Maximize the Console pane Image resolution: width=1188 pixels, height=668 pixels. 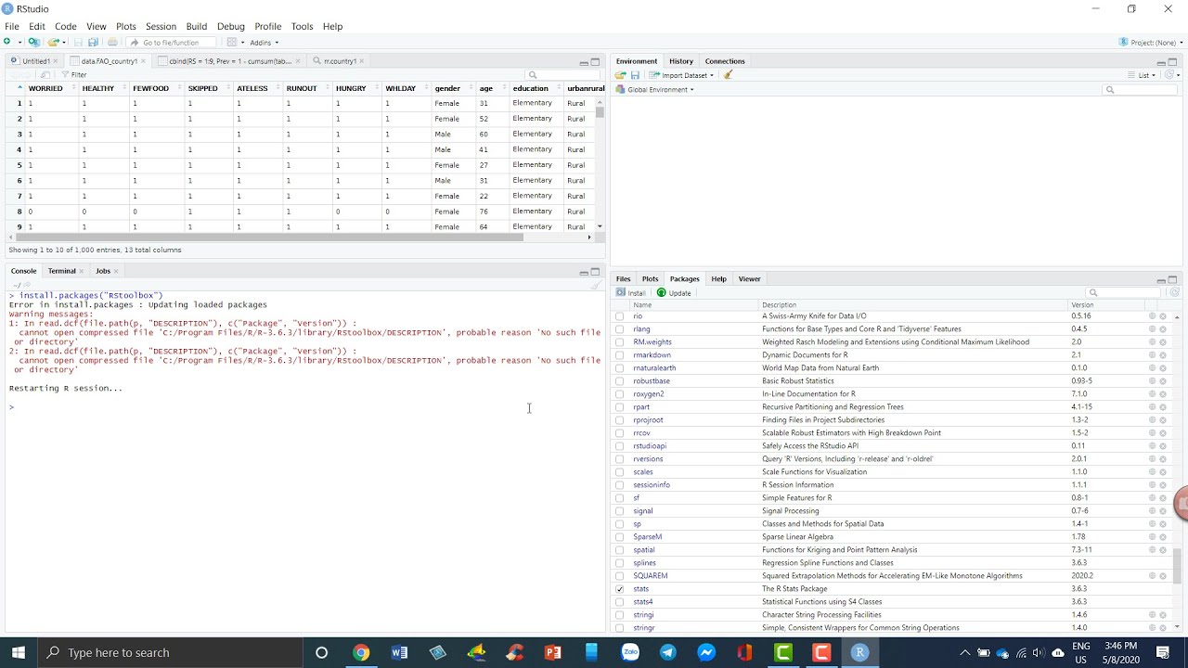tap(595, 272)
